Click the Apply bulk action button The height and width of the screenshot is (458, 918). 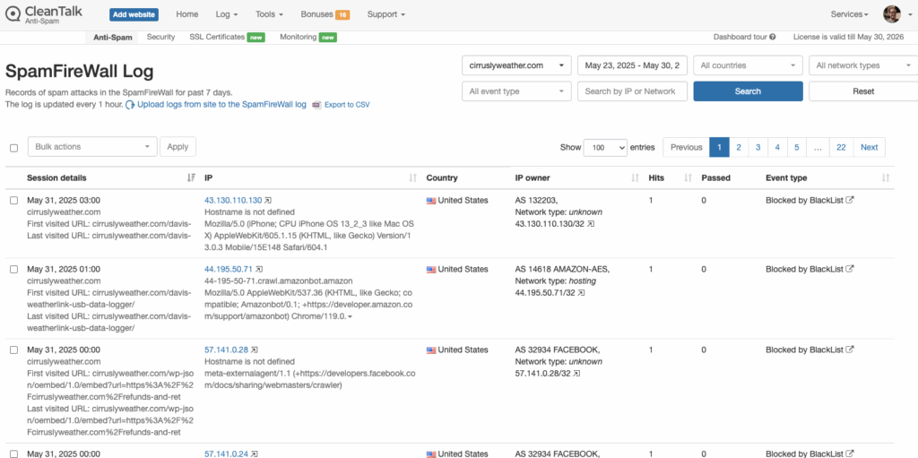[178, 146]
